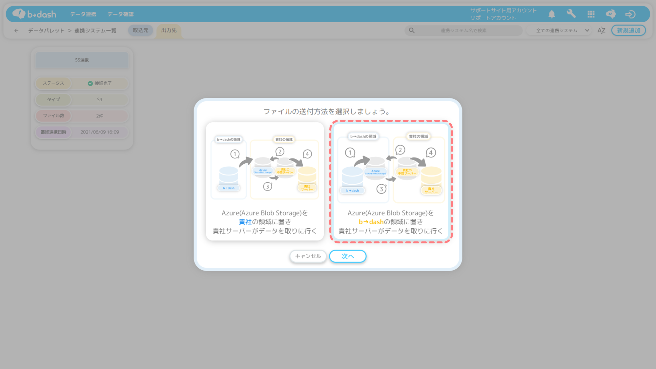The width and height of the screenshot is (656, 369).
Task: Click the 2021/06/09 16:09 date value
Action: coord(100,132)
